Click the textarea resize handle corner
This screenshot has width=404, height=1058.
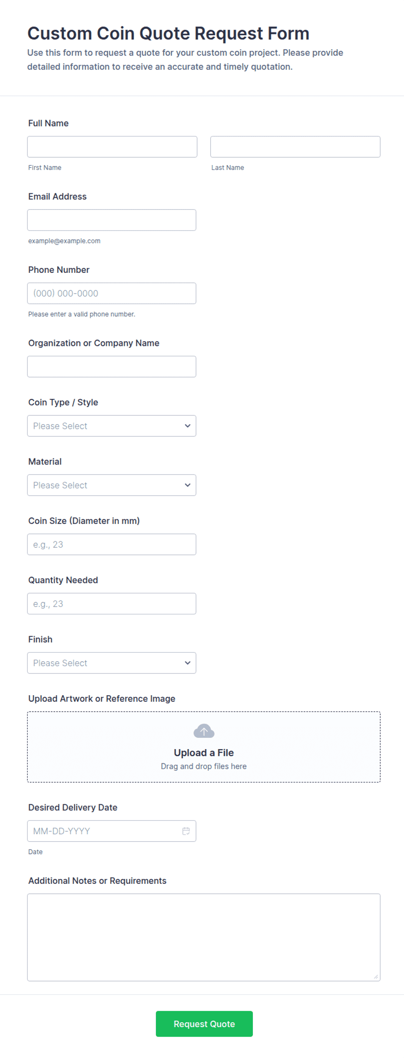[376, 976]
